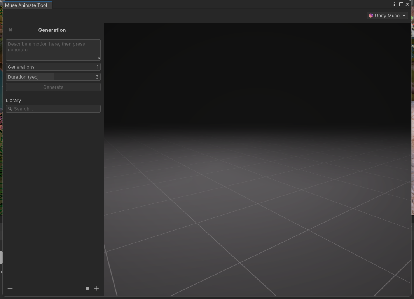The width and height of the screenshot is (414, 299).
Task: Click the minus icon to shrink library thumbnails
Action: tap(10, 289)
